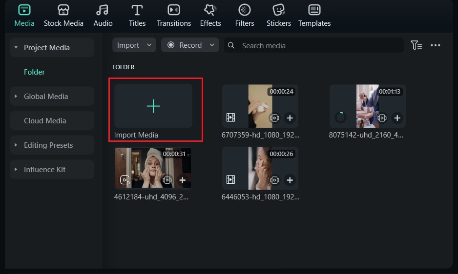Image resolution: width=458 pixels, height=274 pixels.
Task: Open the Media tab
Action: tap(24, 16)
